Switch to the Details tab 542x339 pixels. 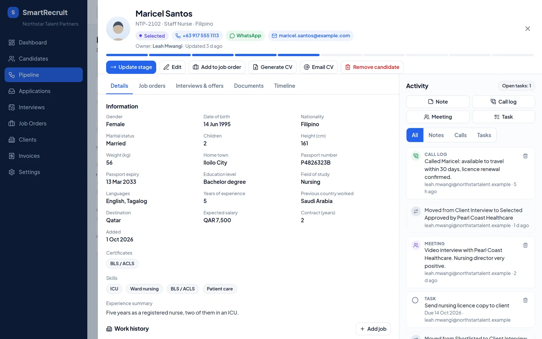point(119,86)
